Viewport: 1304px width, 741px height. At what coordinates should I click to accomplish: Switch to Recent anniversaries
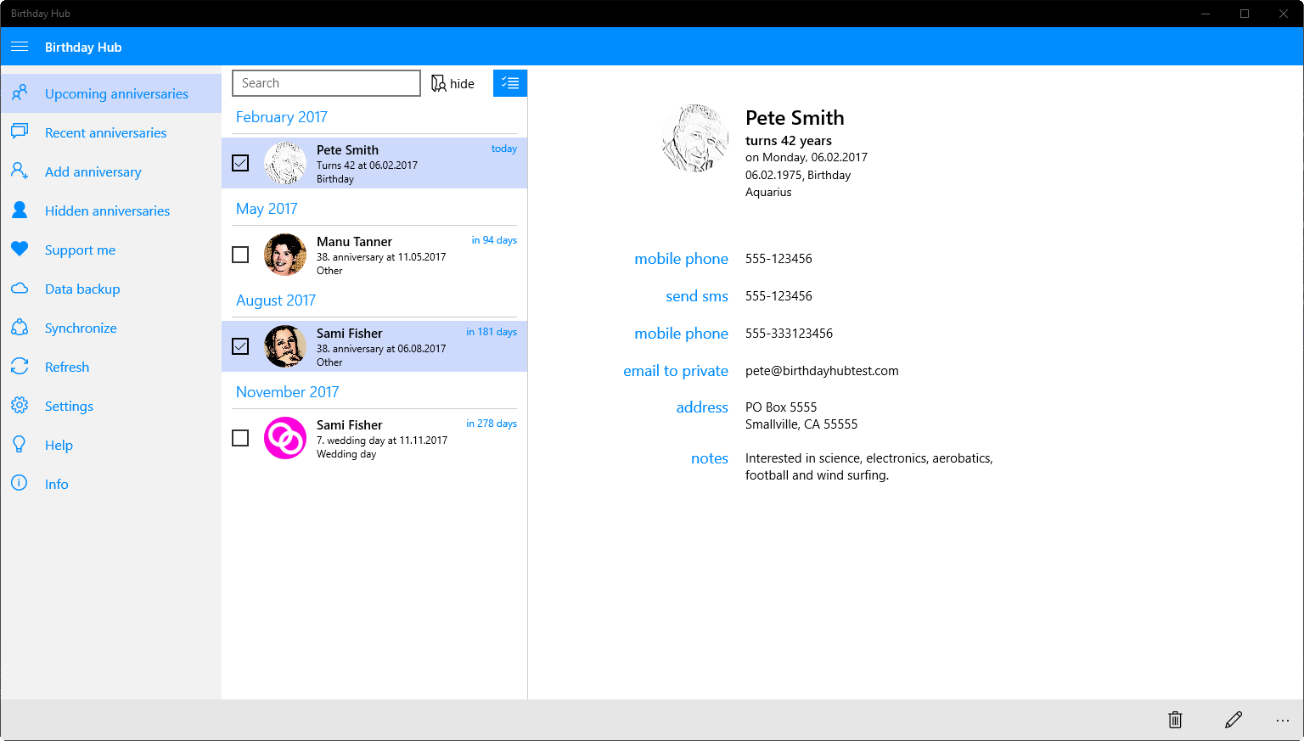point(105,132)
